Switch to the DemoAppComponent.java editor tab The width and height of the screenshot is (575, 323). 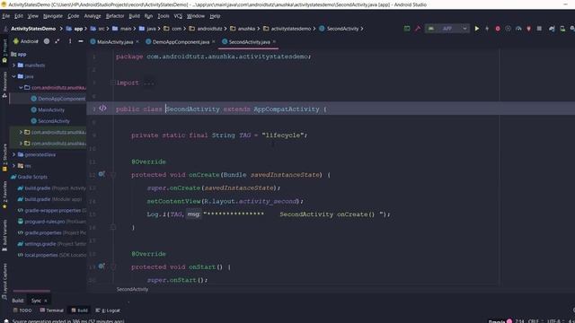(x=181, y=42)
